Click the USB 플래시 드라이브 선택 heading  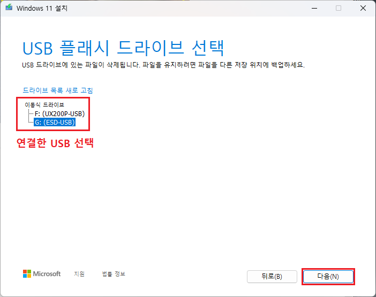tap(123, 48)
